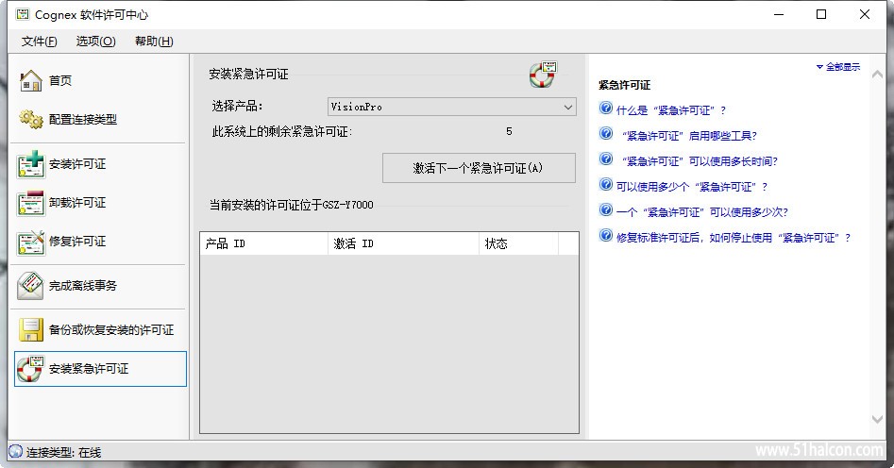Viewport: 894px width, 468px height.
Task: Click the gears icon for 配置连接类型
Action: pyautogui.click(x=31, y=119)
